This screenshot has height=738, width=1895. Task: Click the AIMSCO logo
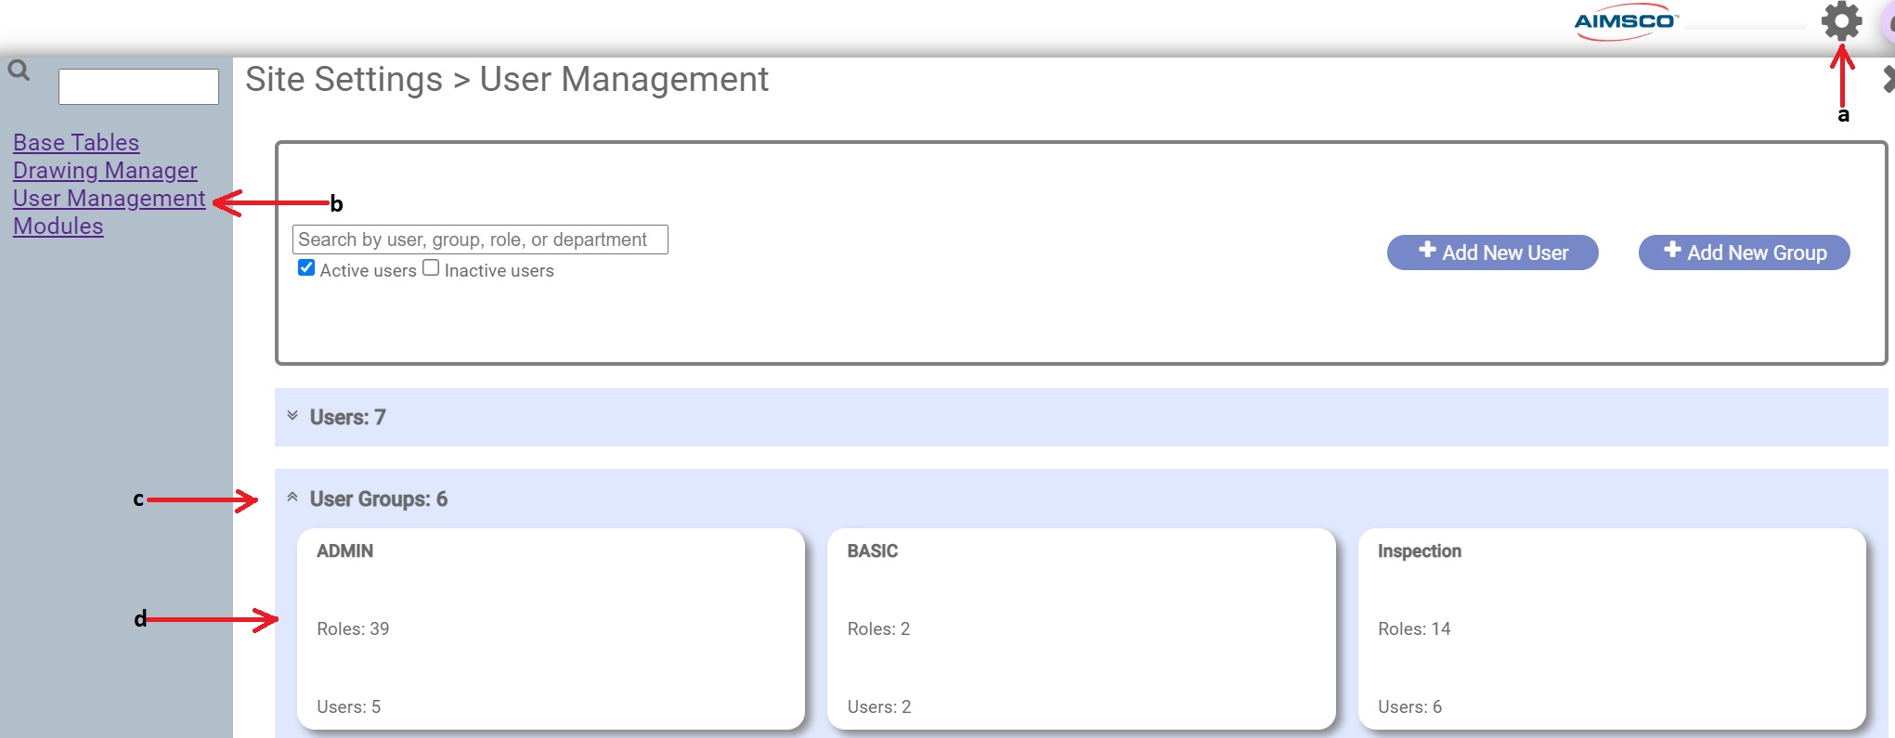[1626, 21]
